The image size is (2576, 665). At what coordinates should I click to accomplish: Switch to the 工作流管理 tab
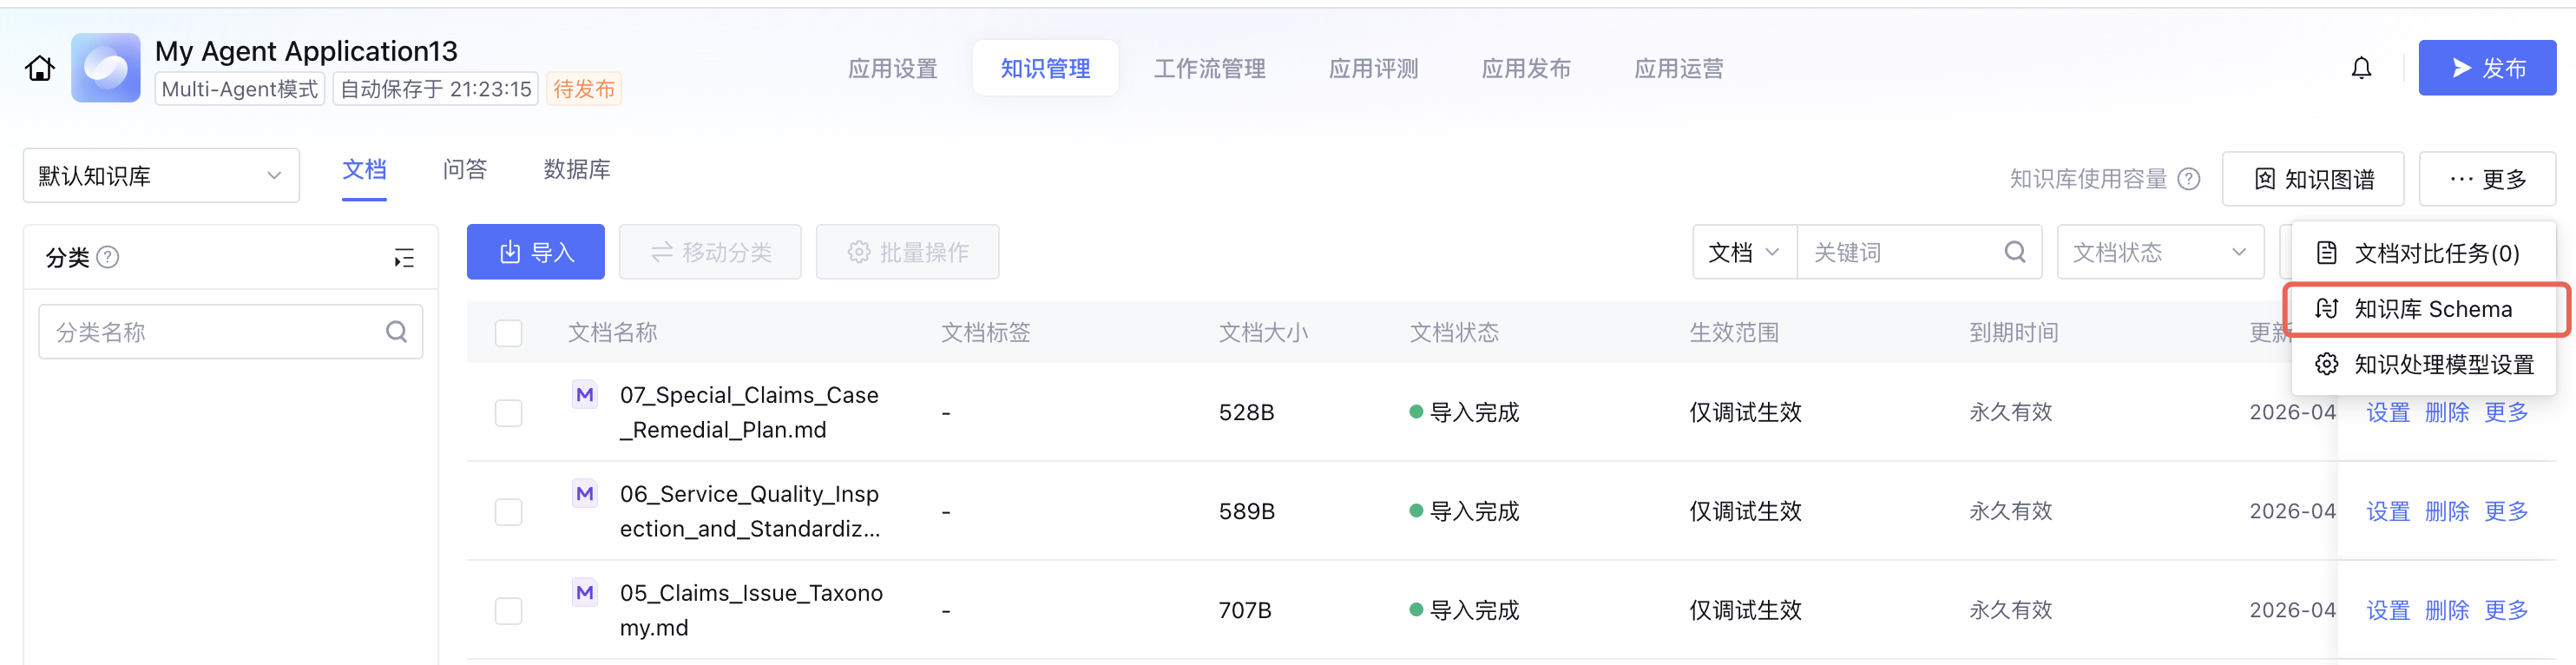click(x=1209, y=68)
